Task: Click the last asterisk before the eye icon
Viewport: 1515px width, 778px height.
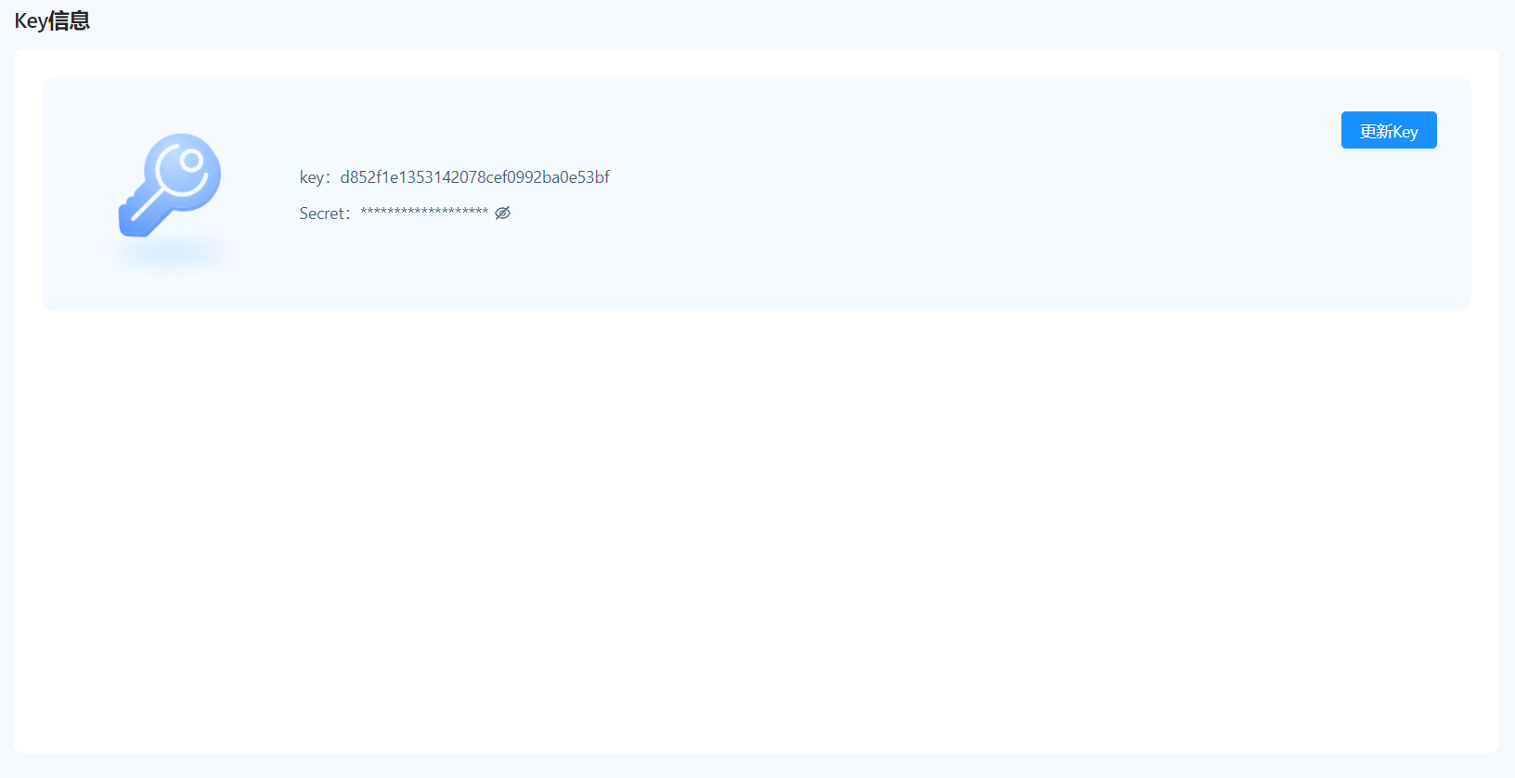Action: point(485,212)
